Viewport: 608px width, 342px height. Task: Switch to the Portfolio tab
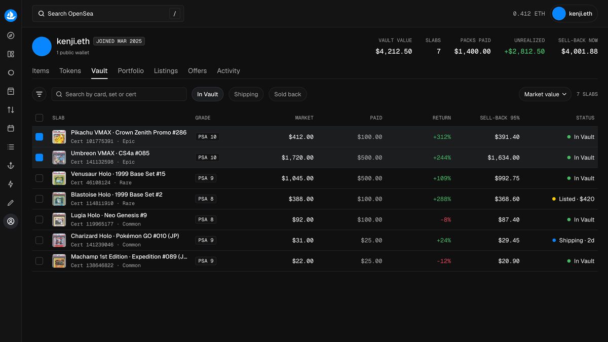pos(131,71)
